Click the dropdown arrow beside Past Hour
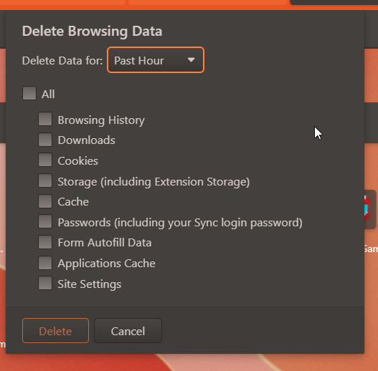Image resolution: width=378 pixels, height=371 pixels. tap(192, 59)
